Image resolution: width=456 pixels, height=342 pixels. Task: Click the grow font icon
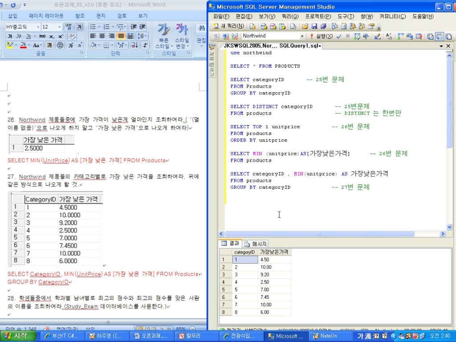71,45
